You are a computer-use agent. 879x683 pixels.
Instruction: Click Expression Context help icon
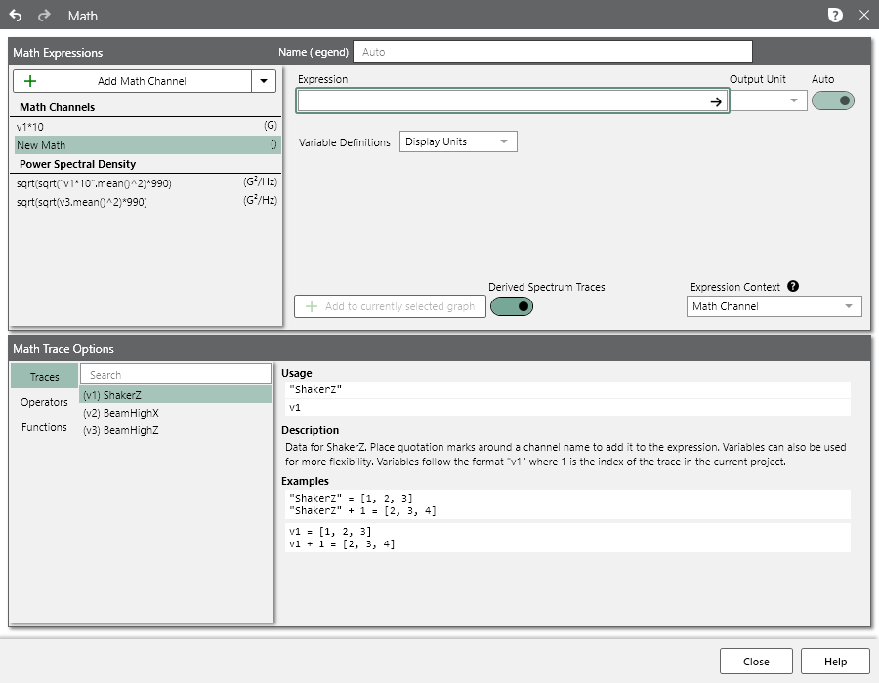793,286
